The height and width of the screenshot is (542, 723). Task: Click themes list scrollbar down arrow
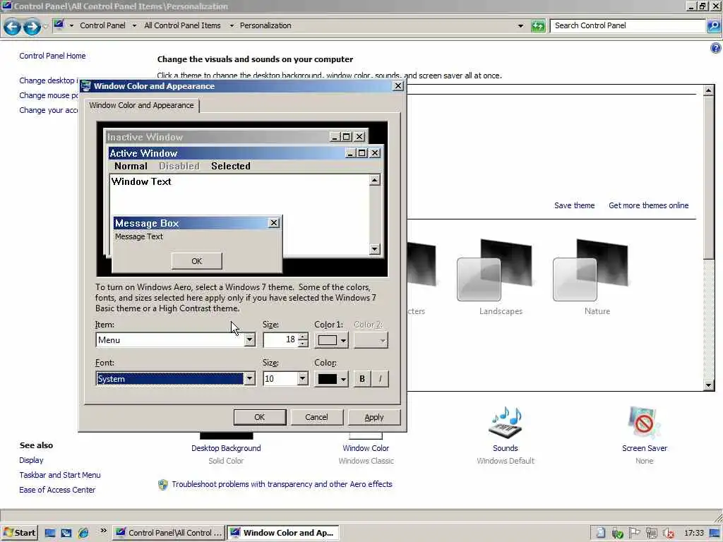click(709, 385)
